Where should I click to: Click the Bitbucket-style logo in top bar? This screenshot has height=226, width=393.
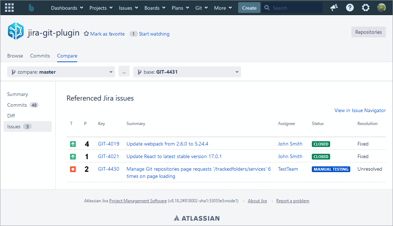tap(31, 8)
